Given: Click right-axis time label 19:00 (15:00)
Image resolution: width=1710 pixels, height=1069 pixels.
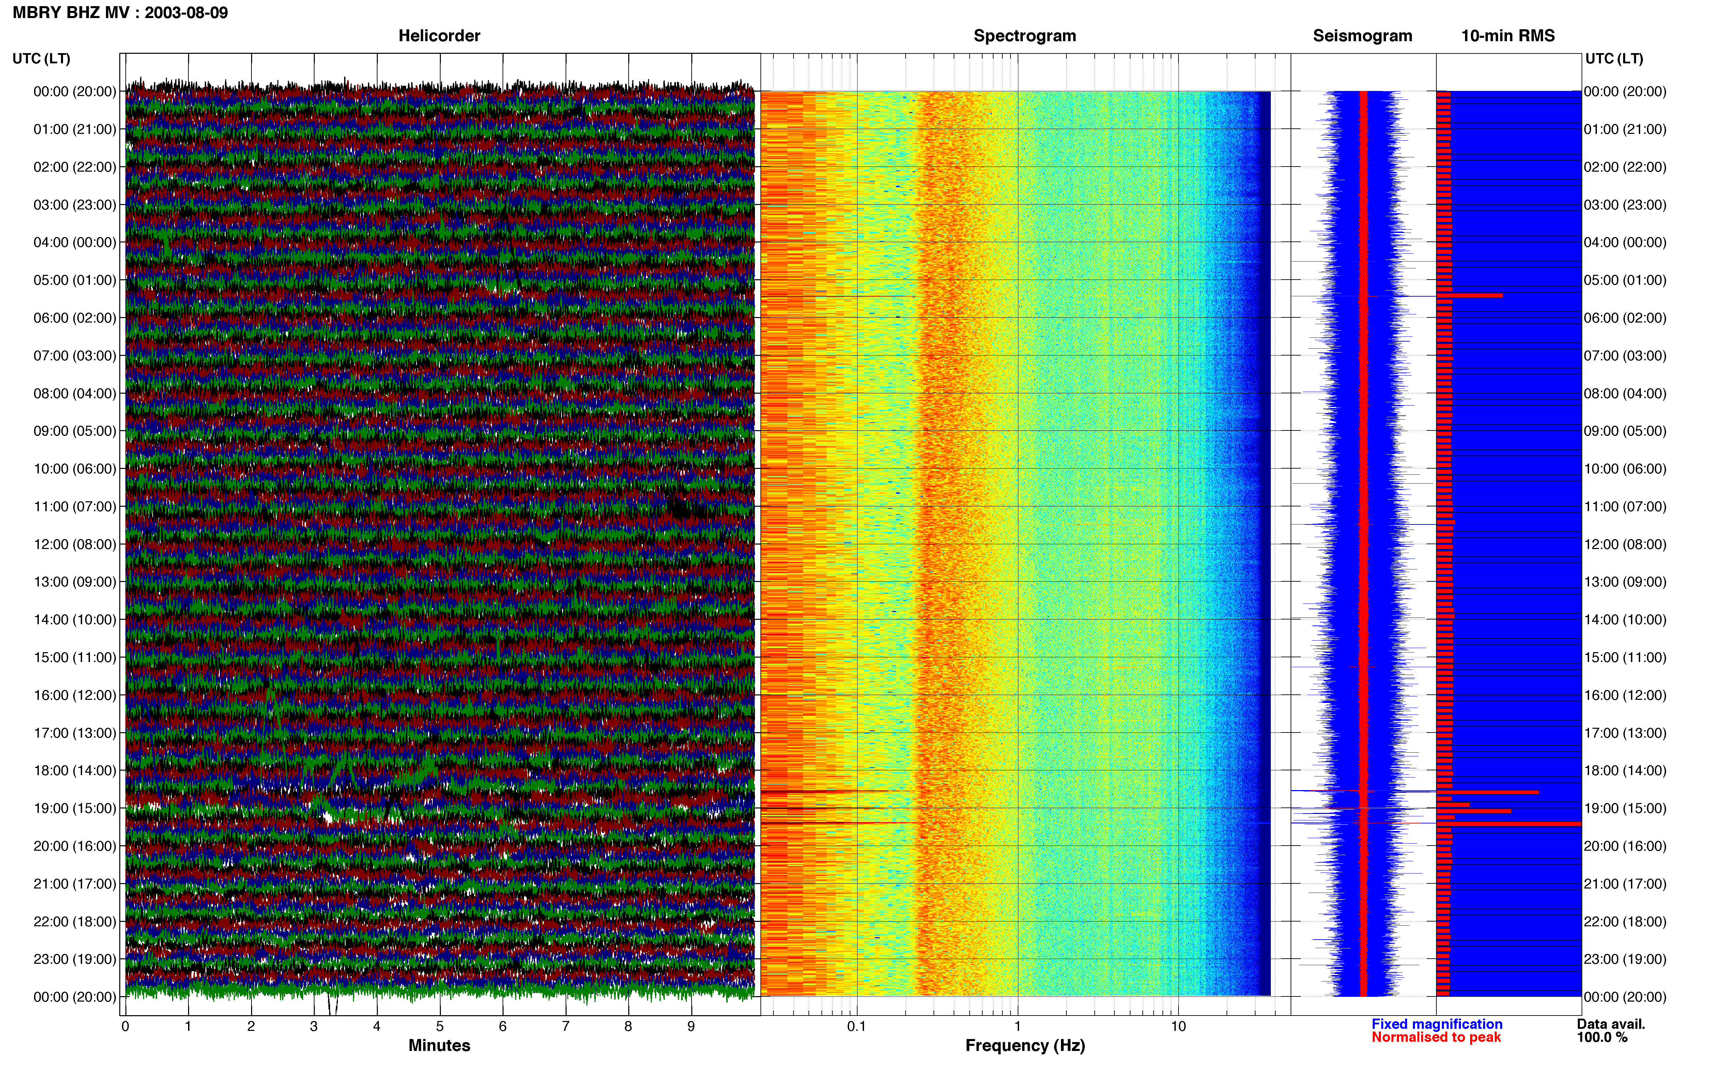Looking at the screenshot, I should coord(1625,808).
